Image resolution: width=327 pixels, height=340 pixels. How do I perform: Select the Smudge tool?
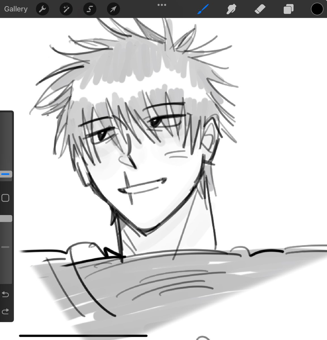[231, 9]
